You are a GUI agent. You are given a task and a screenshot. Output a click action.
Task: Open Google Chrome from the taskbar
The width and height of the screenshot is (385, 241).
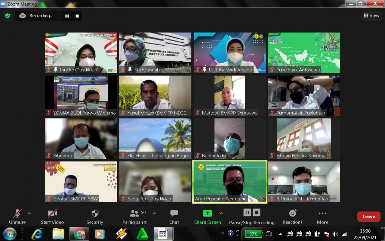[x=79, y=234]
